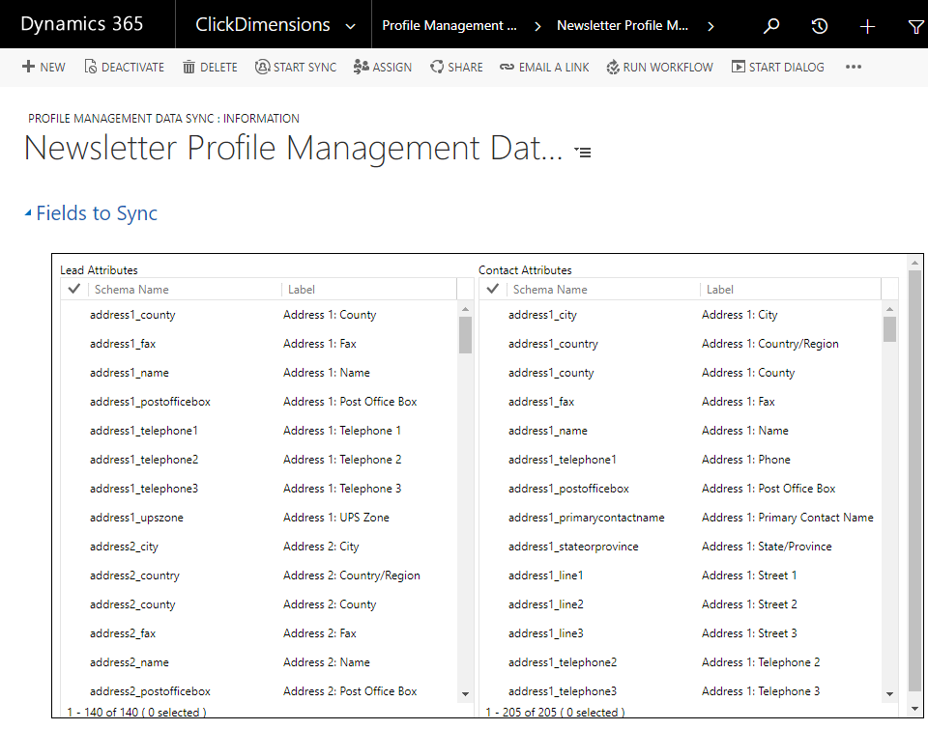Select contact row address1_stateorprovince

pyautogui.click(x=681, y=547)
